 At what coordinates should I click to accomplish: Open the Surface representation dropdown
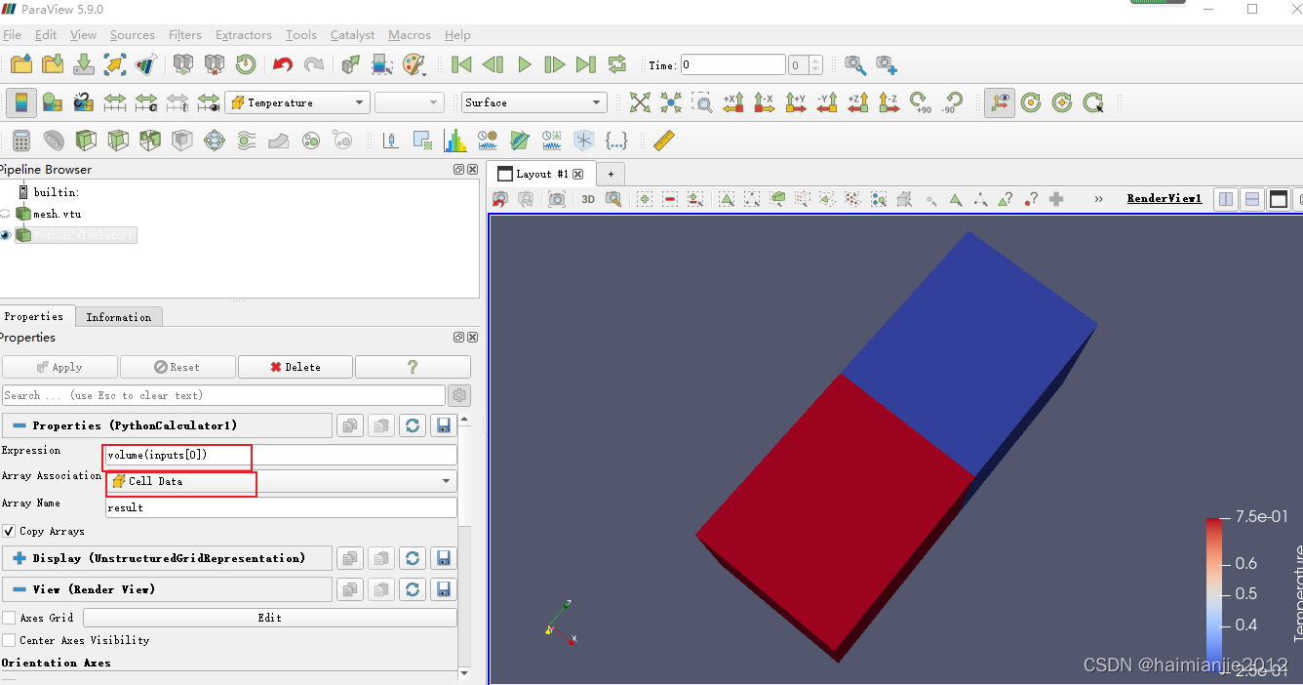point(534,102)
